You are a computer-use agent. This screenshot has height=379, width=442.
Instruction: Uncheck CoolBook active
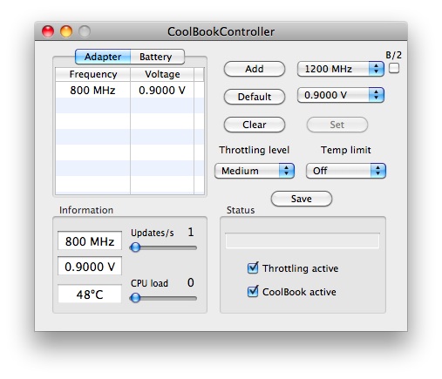pyautogui.click(x=253, y=292)
